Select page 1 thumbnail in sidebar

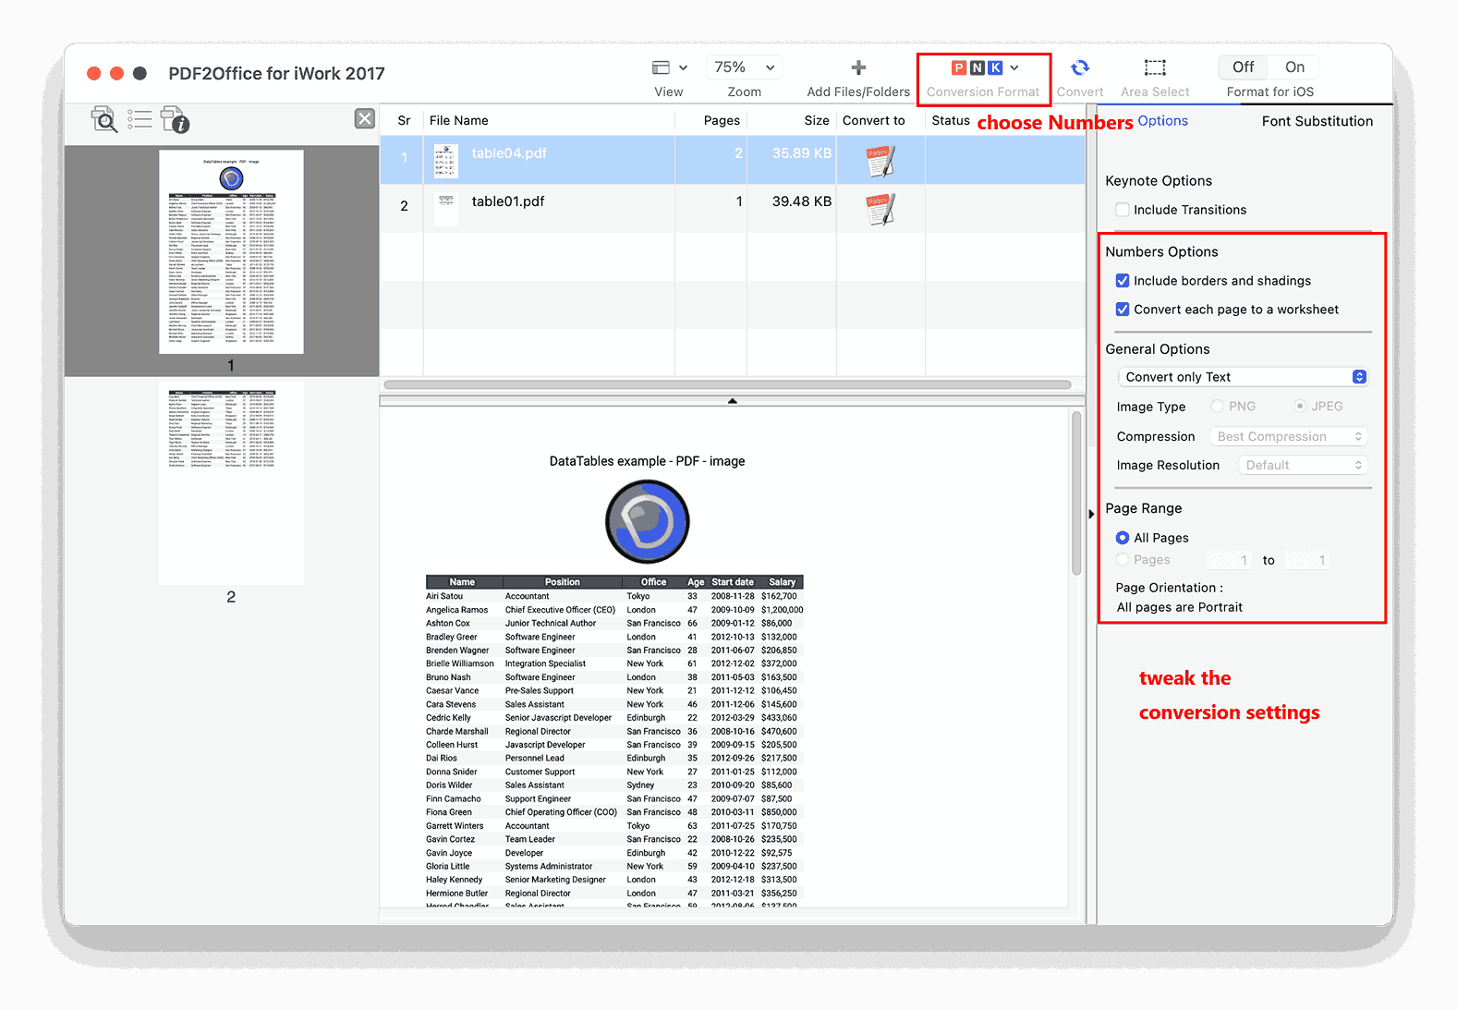click(x=231, y=251)
